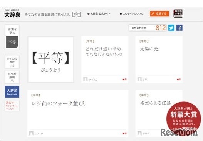Click the 大辞泉 logo in the header
The image size is (203, 141).
point(12,14)
